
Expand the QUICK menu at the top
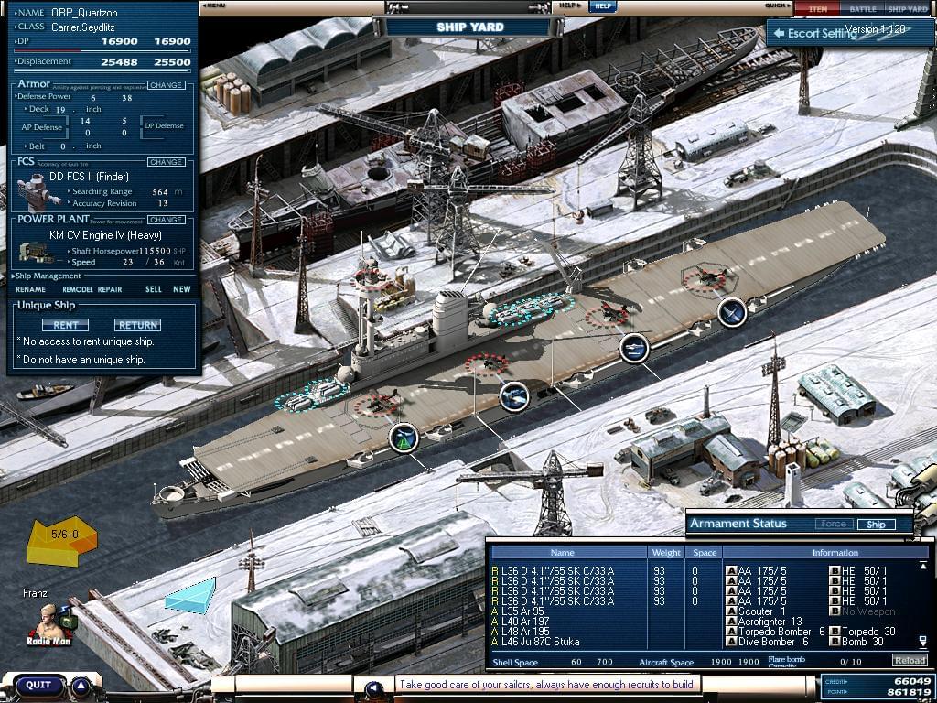(779, 5)
